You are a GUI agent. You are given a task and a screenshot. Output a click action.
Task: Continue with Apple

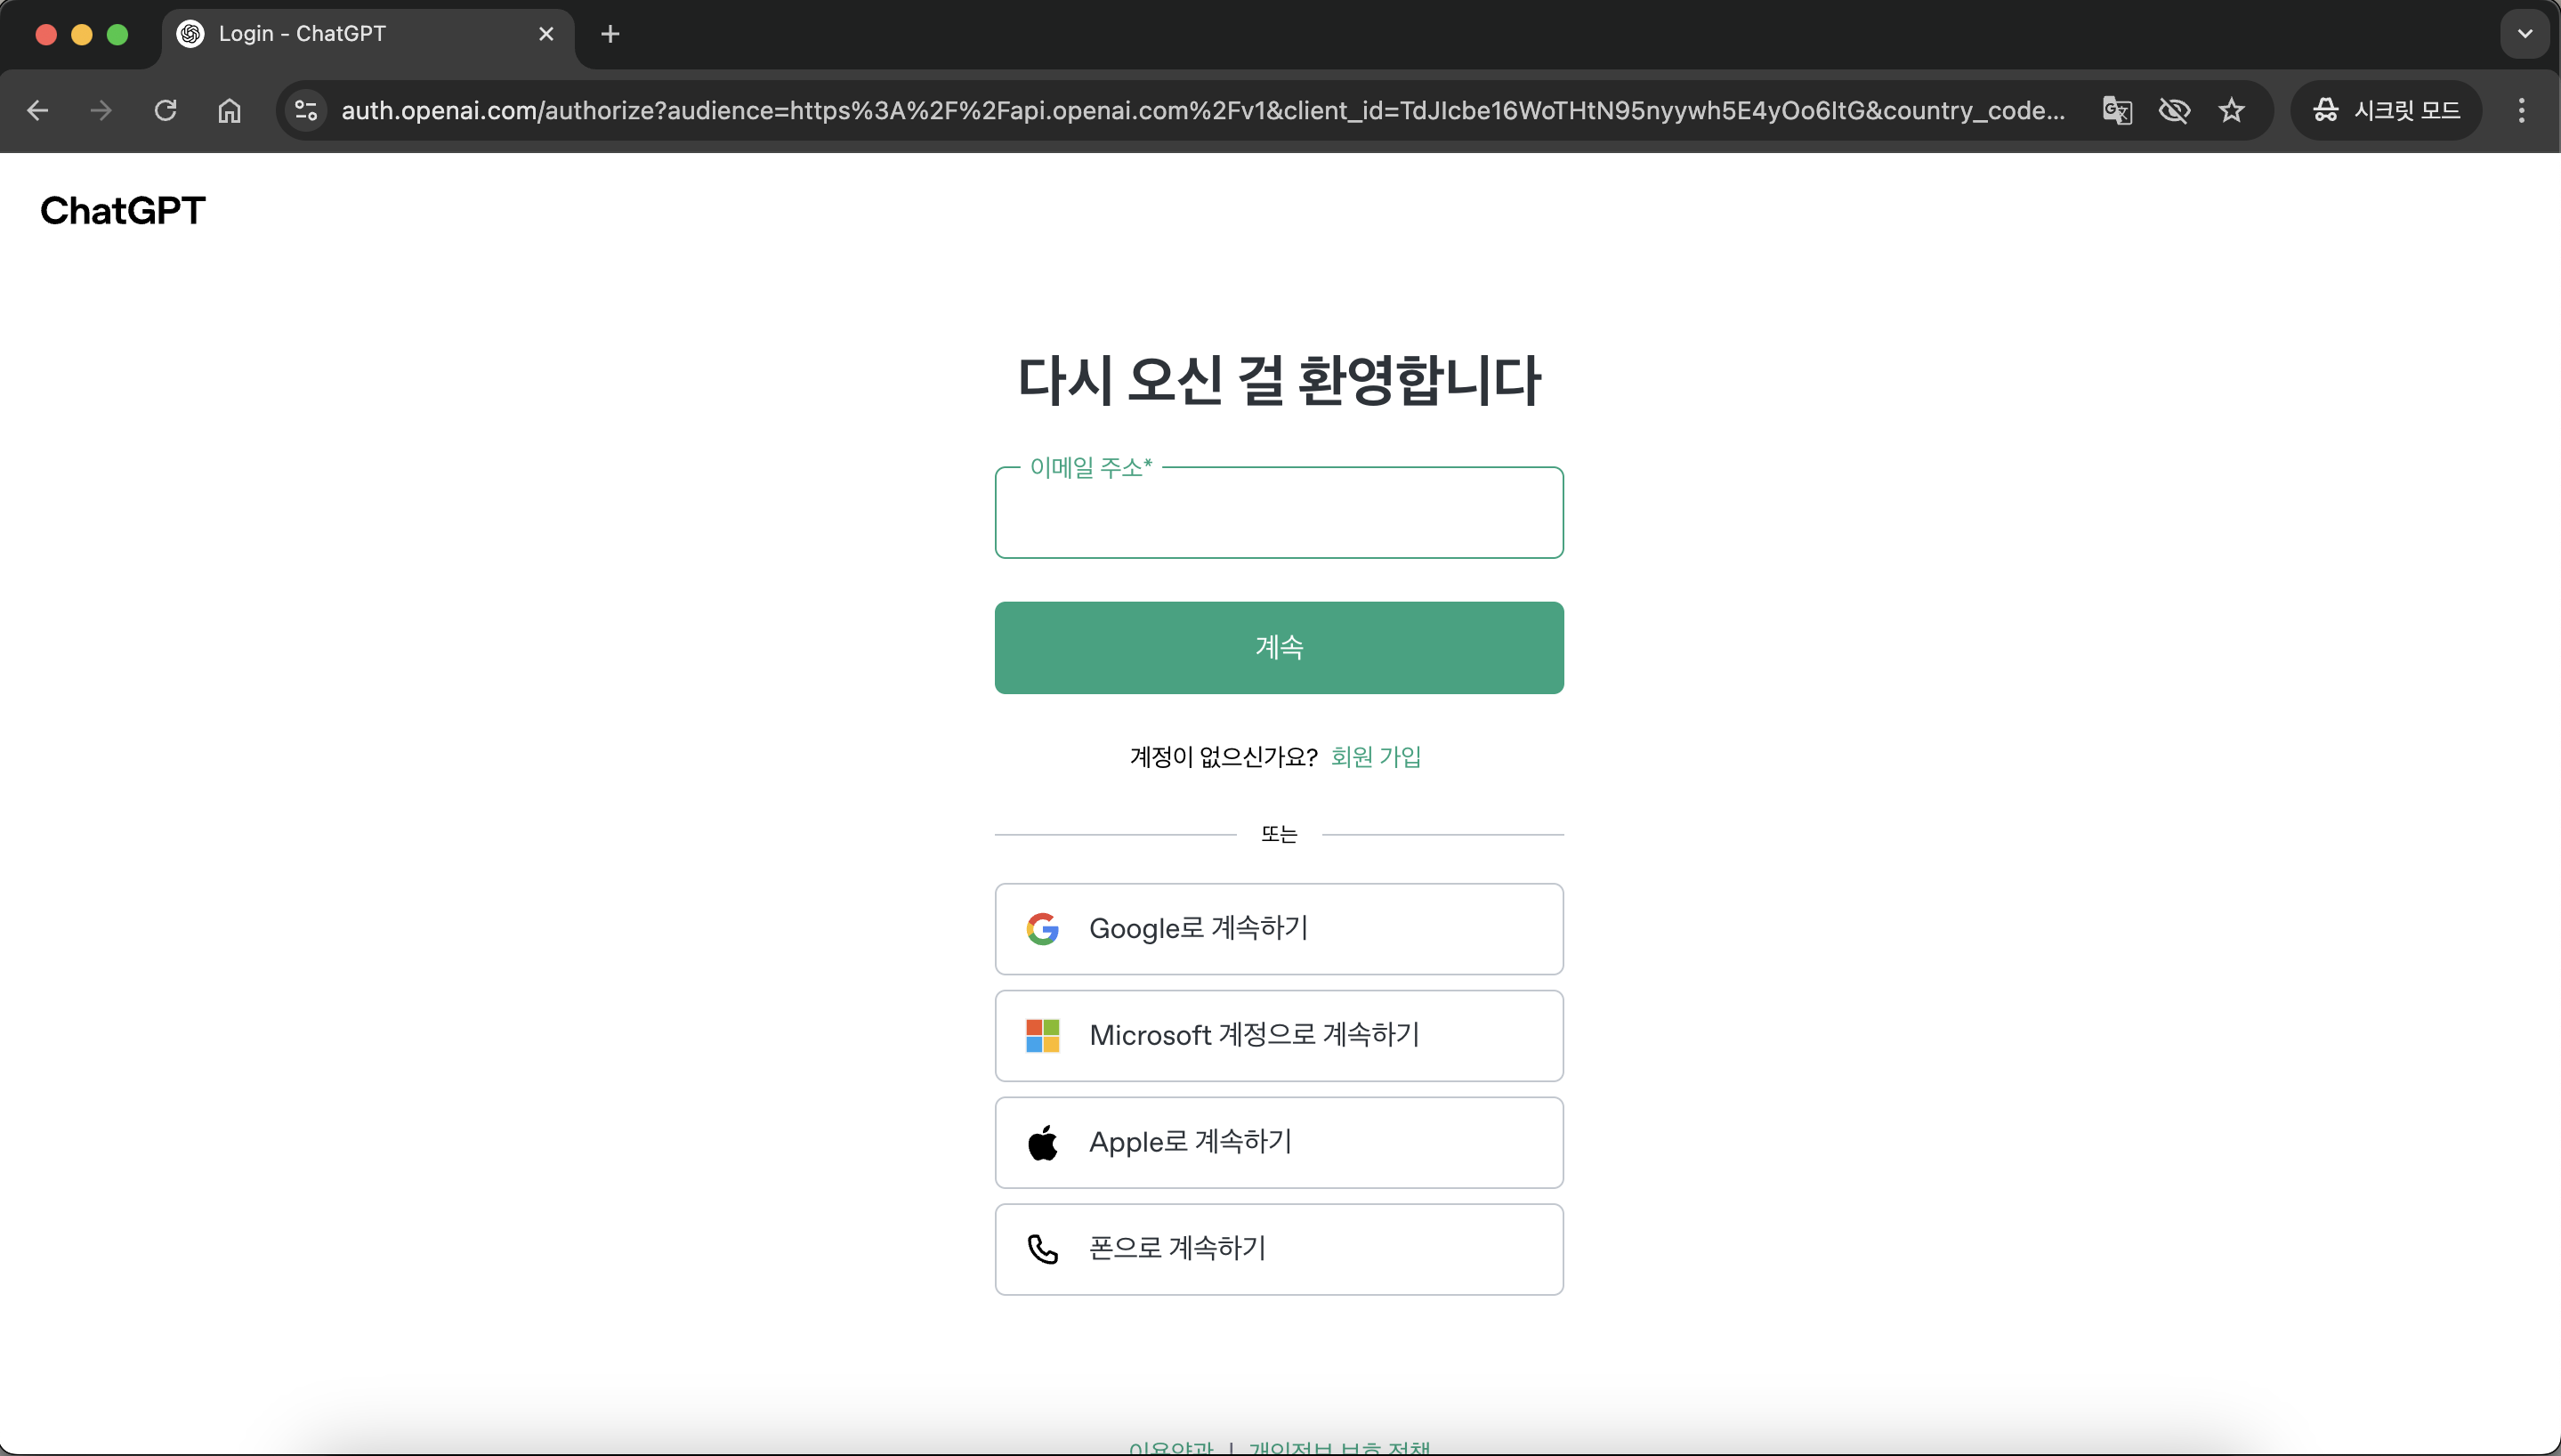pos(1279,1142)
